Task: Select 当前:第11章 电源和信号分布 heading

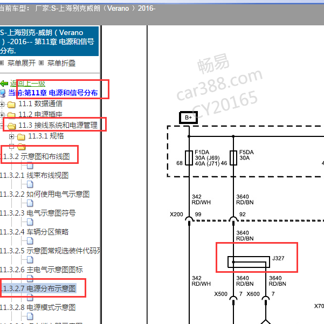Action: [x=53, y=93]
